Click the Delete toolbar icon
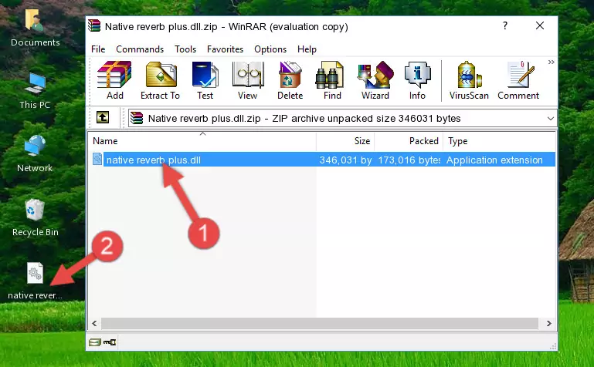 coord(290,80)
